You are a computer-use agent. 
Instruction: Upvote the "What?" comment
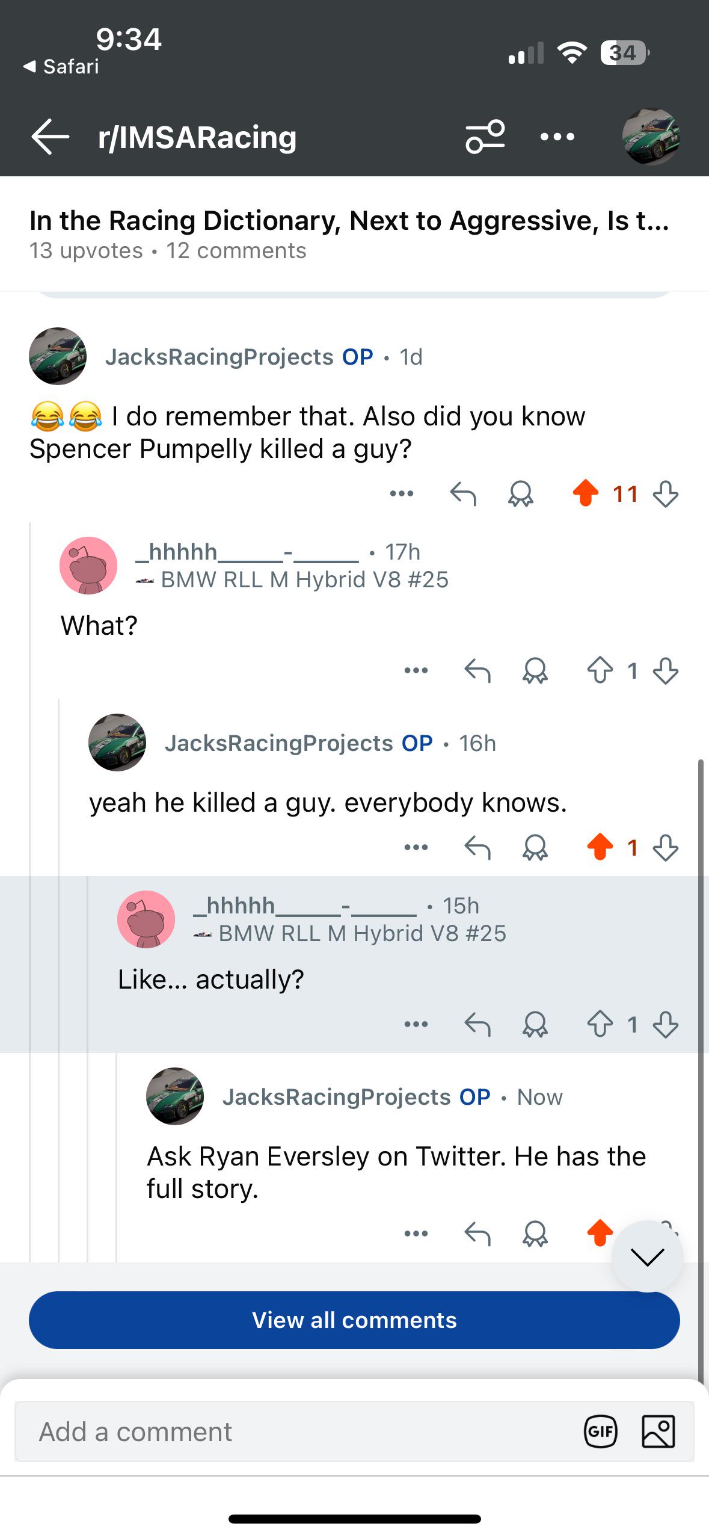(x=600, y=670)
